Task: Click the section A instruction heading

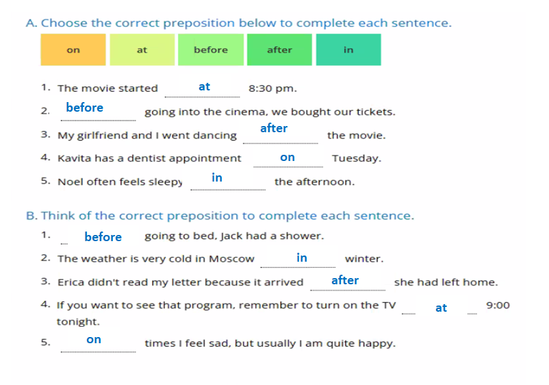Action: (x=238, y=23)
